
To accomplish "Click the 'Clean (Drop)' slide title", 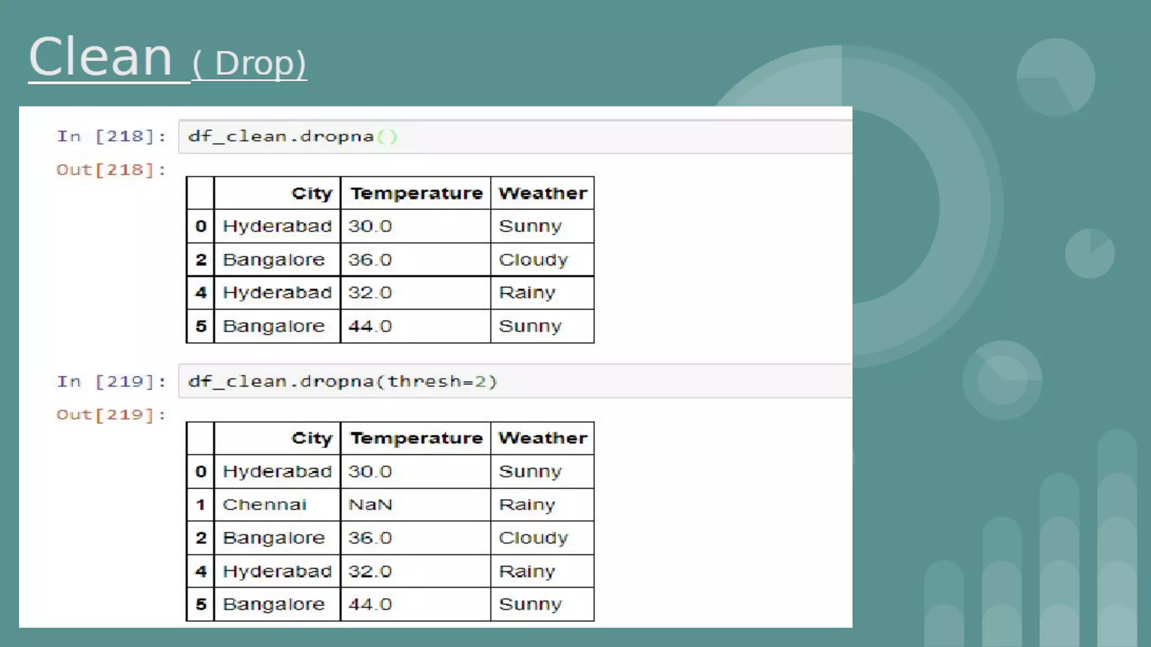I will click(x=167, y=58).
